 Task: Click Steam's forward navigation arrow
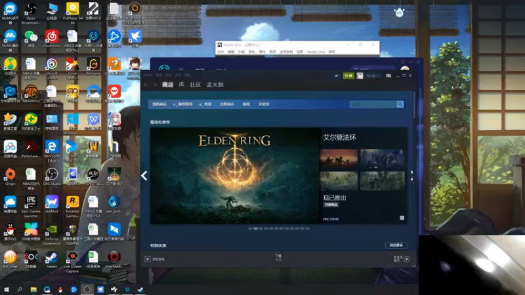[x=155, y=85]
